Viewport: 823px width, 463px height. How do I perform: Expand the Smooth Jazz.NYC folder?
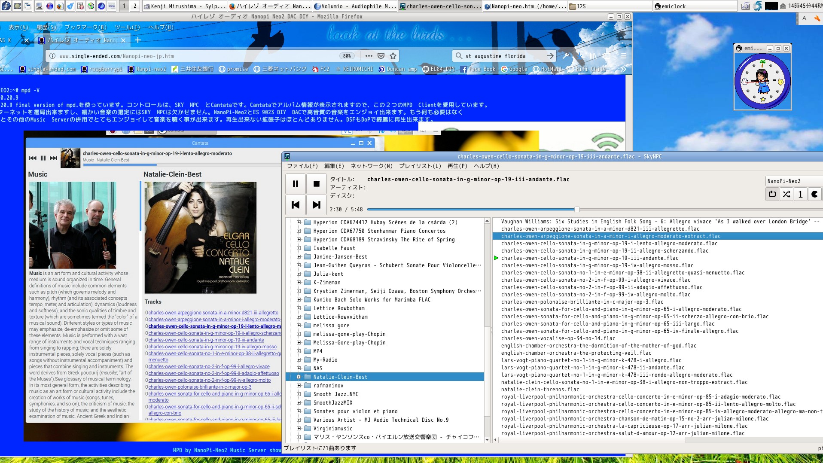[298, 394]
